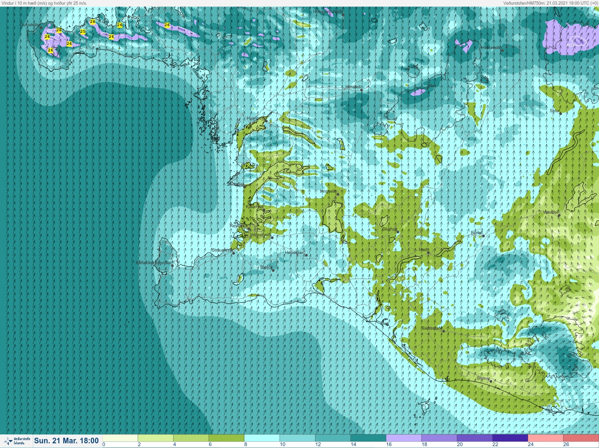
Task: Click the 'Veðurstofan/HM750m' timestamp header text
Action: click(x=551, y=3)
